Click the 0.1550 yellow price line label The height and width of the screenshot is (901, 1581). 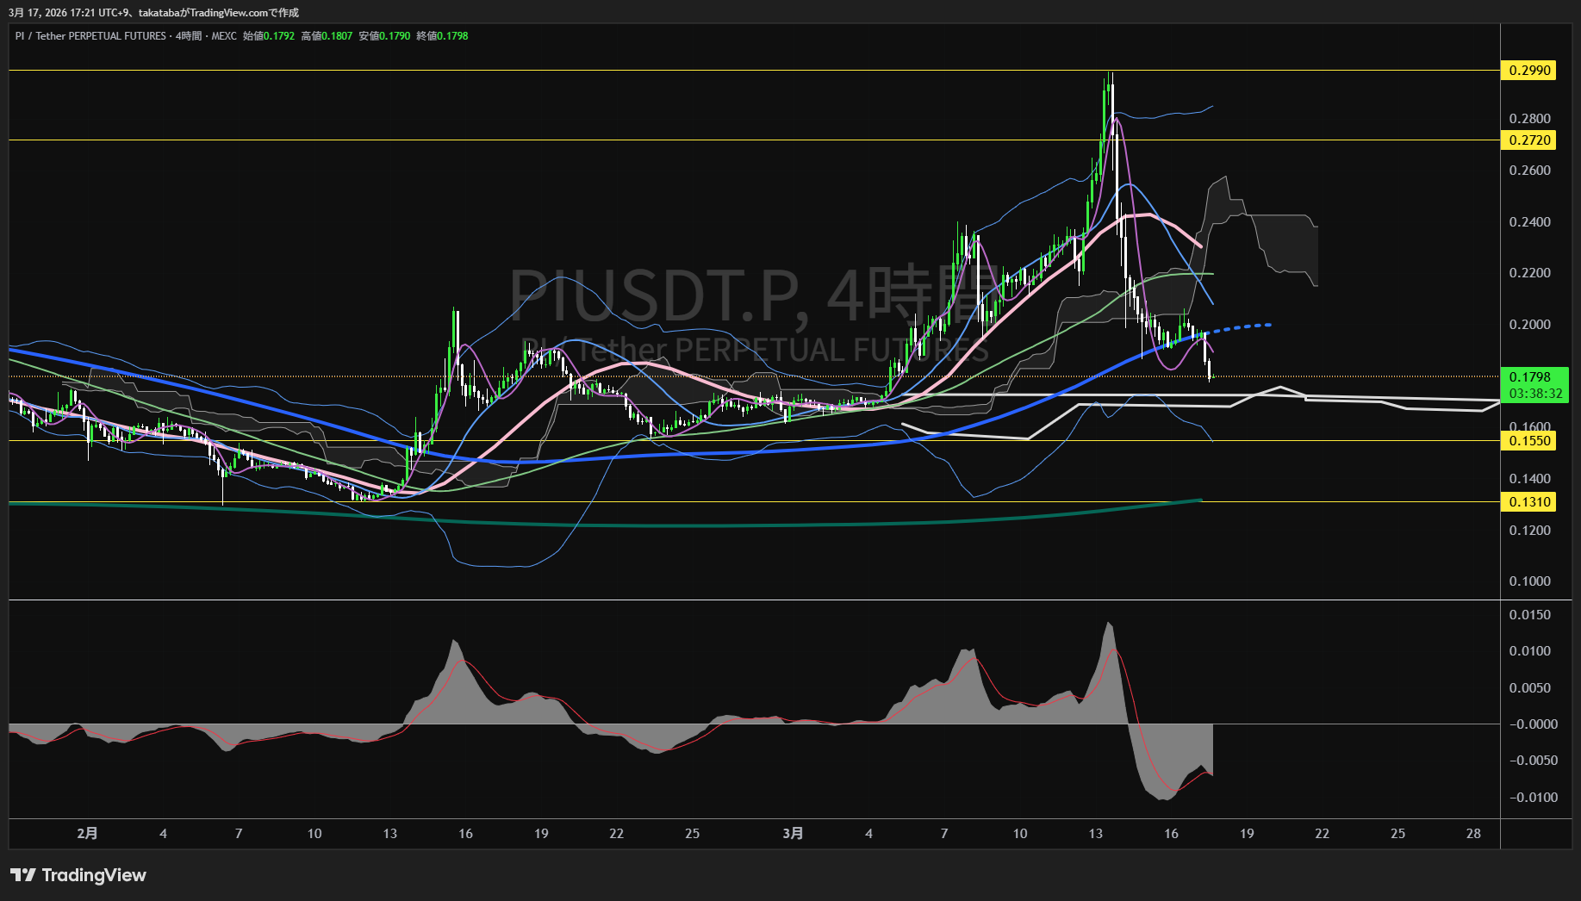click(1528, 441)
